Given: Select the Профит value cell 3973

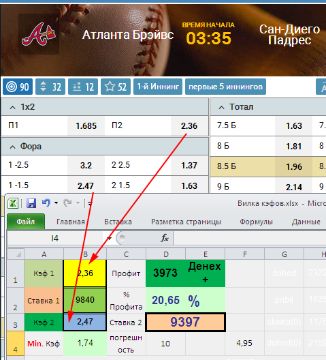Looking at the screenshot, I should [165, 273].
